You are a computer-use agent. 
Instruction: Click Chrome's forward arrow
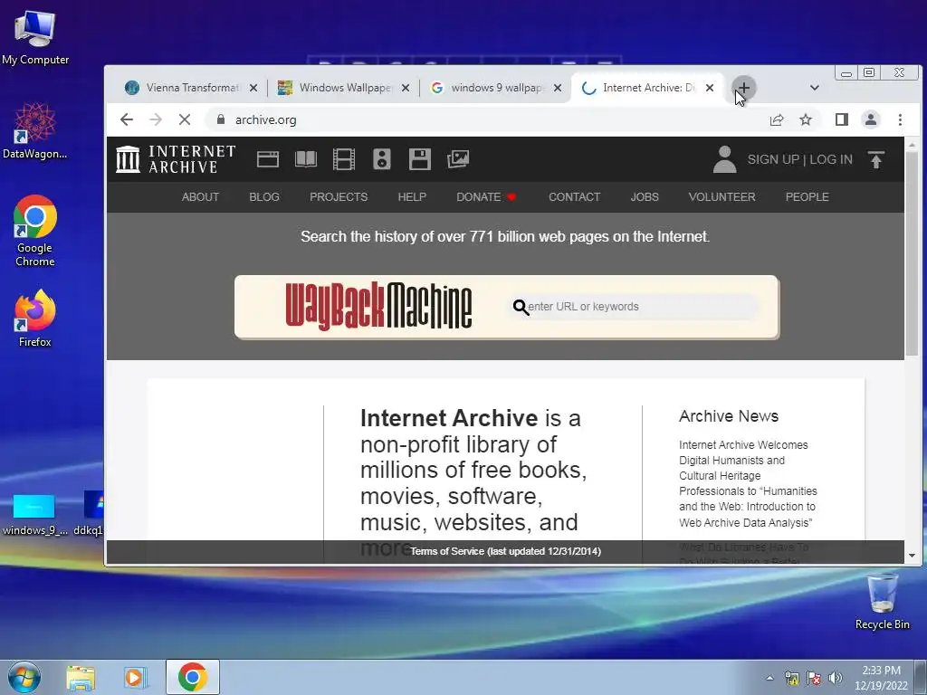click(x=156, y=120)
